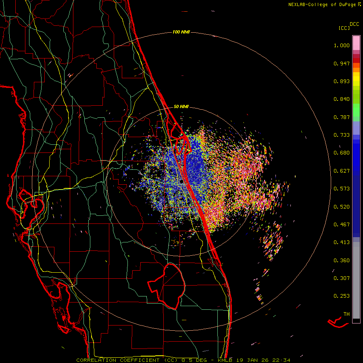Click the CORRELATION COEFFICIENT (CC) caption text
This screenshot has height=363, width=363.
click(x=127, y=360)
